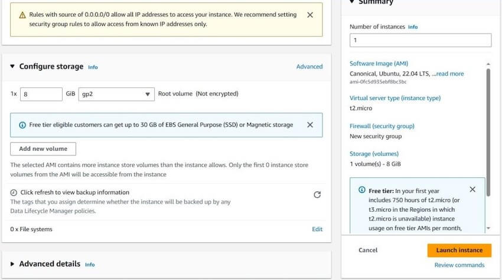Viewport: 502px width, 280px height.
Task: Edit the file systems setting
Action: [x=317, y=229]
